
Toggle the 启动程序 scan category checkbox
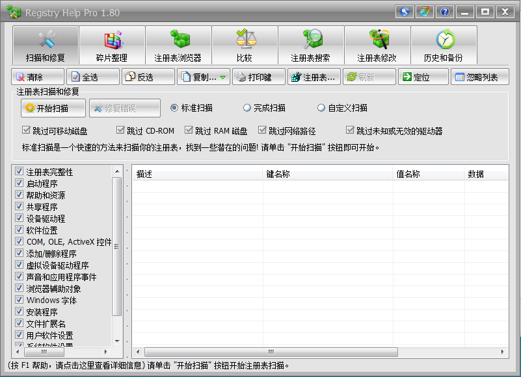(x=20, y=184)
